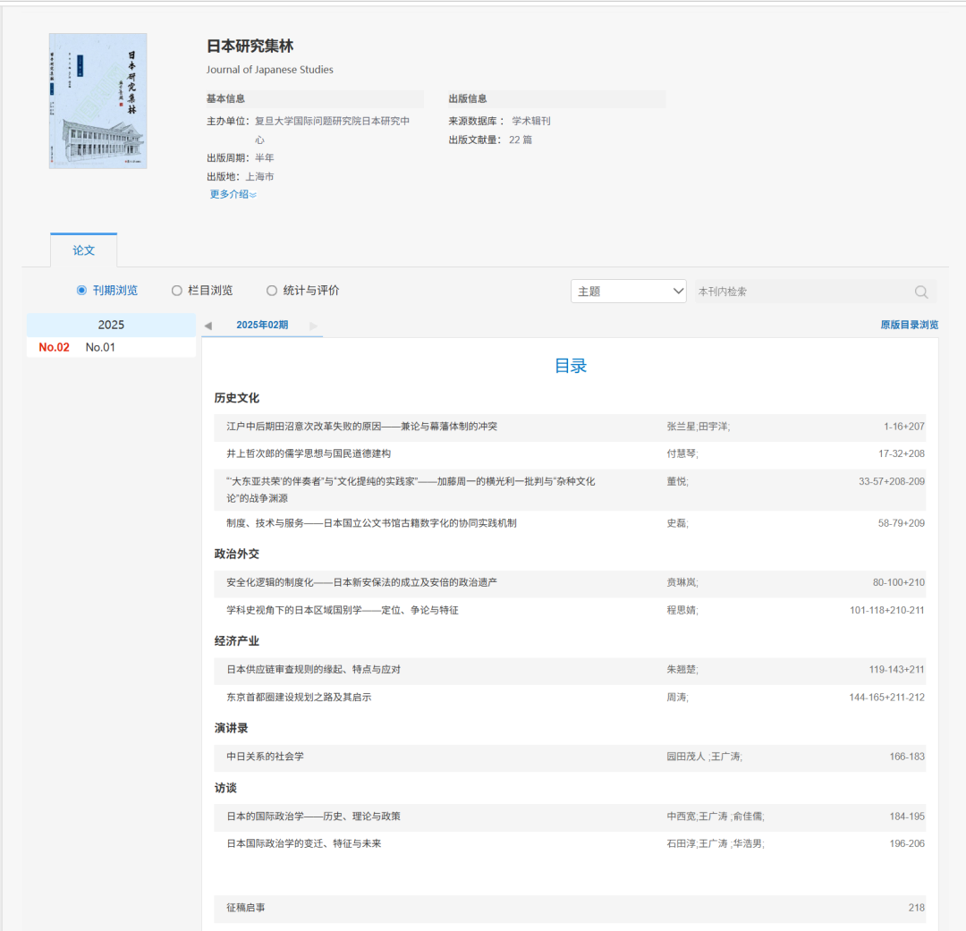The width and height of the screenshot is (966, 931).
Task: Select year 2025 in issue list
Action: [x=112, y=325]
